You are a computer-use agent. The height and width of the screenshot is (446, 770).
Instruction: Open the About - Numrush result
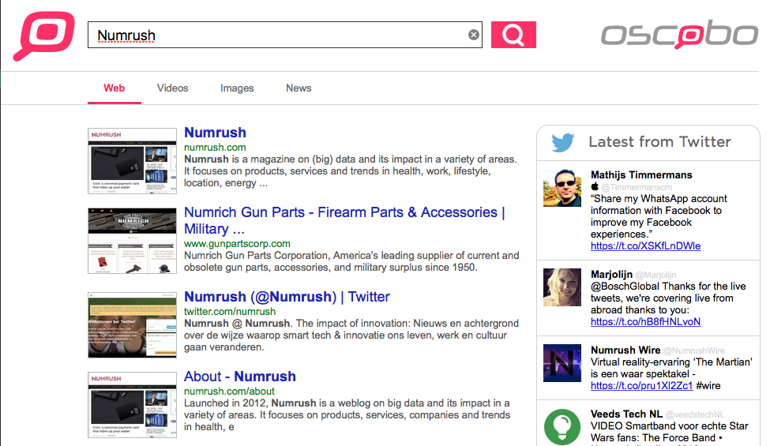(240, 377)
